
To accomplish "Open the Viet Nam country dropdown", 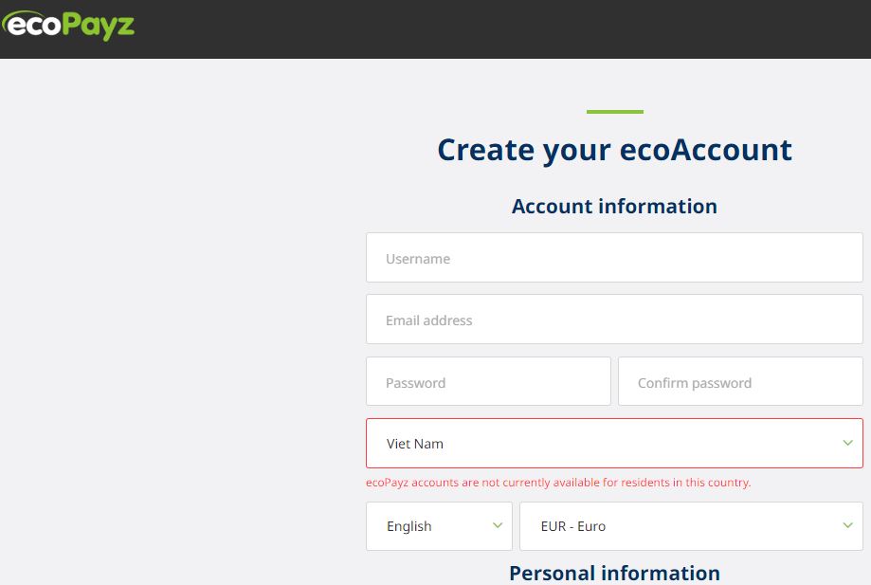I will coord(614,444).
